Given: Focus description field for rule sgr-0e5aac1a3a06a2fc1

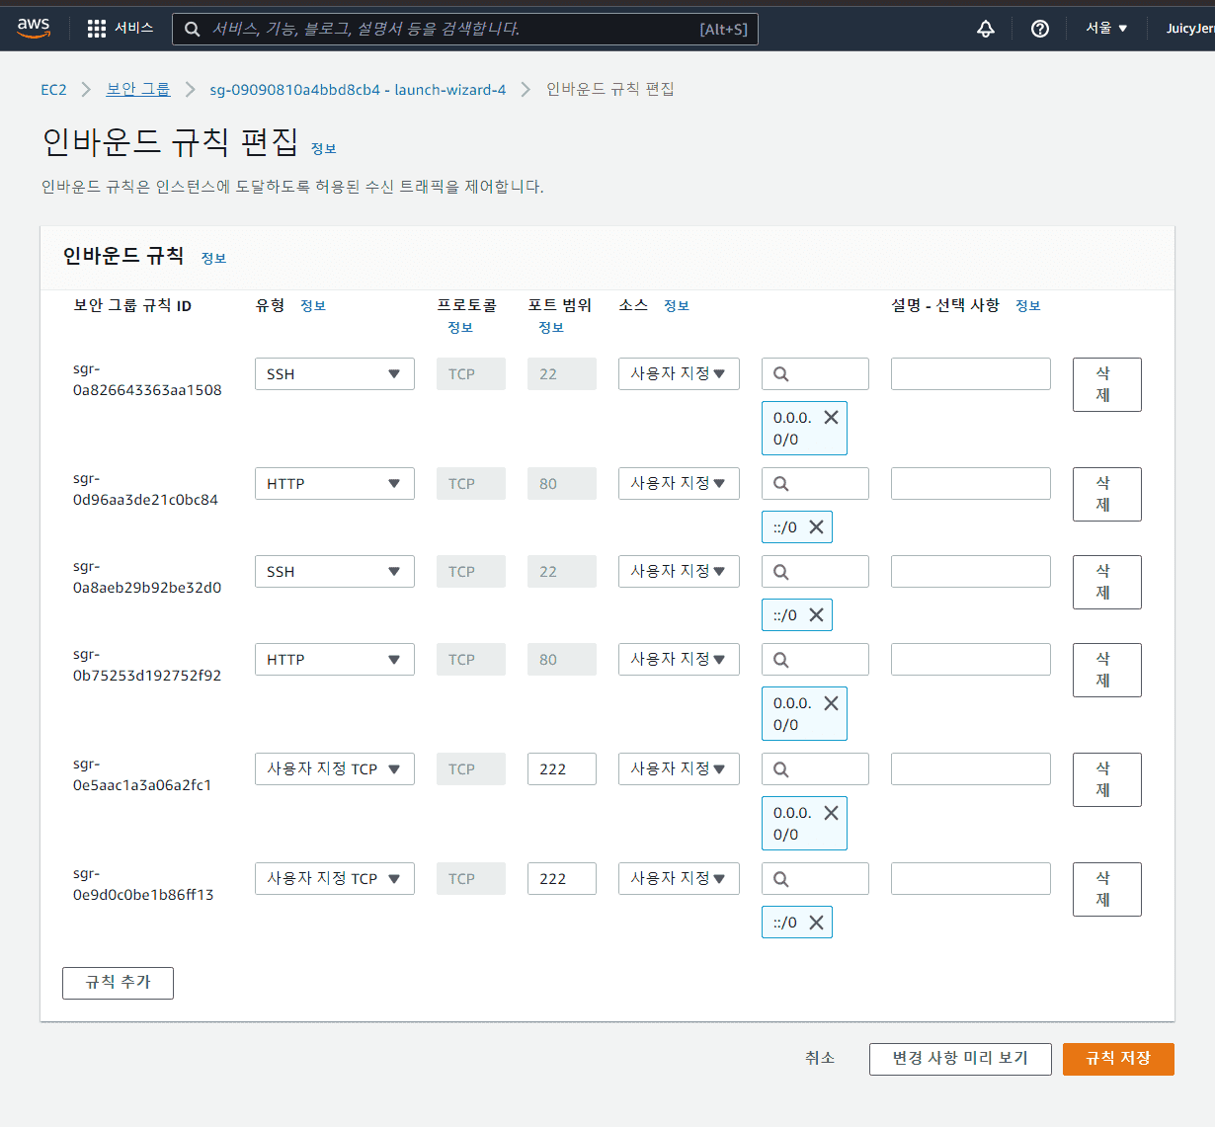Looking at the screenshot, I should [x=971, y=769].
